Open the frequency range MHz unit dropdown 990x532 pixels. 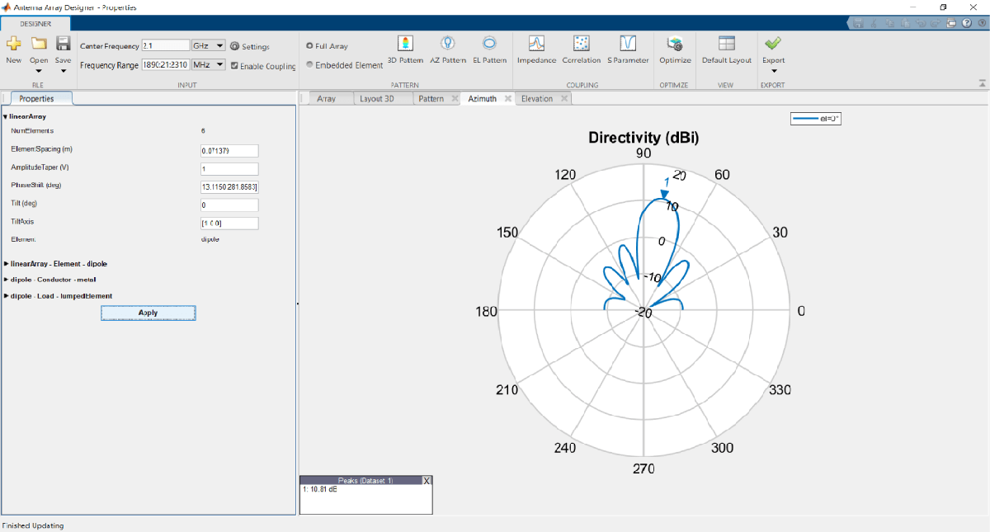pos(209,64)
